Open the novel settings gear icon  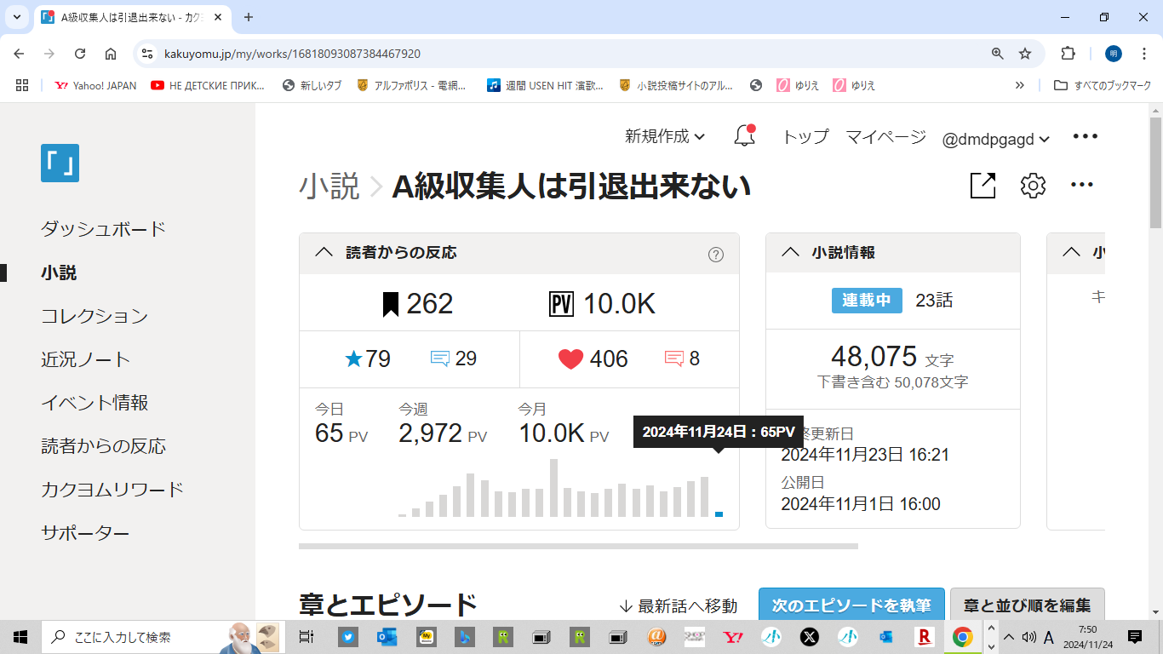1033,186
